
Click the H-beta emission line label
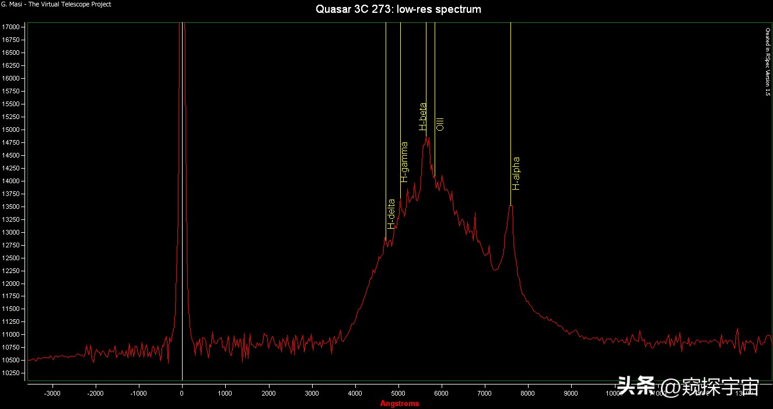coord(423,116)
